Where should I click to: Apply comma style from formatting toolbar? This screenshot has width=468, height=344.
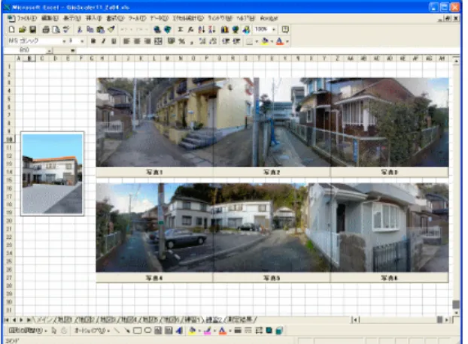coord(192,41)
